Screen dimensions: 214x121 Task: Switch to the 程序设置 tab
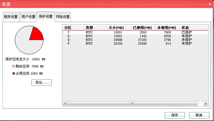pos(11,17)
